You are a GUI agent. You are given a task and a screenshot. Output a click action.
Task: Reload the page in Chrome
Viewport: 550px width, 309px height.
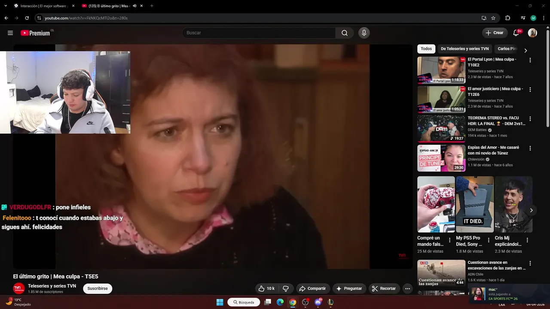coord(27,18)
